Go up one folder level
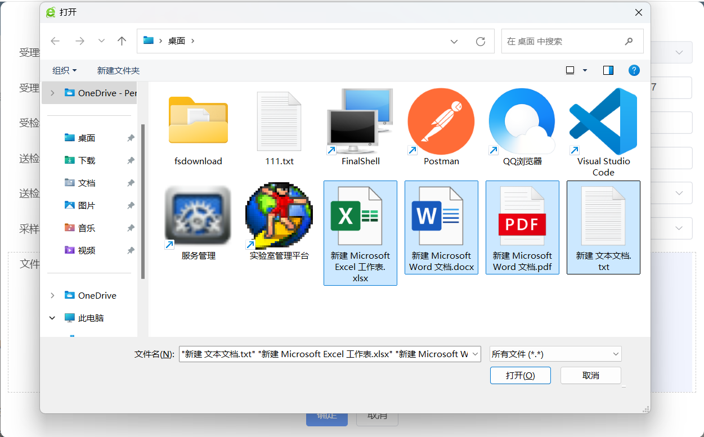The image size is (704, 437). (x=122, y=41)
